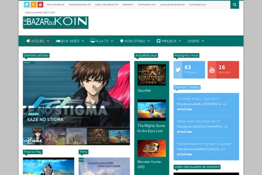Image resolution: width=262 pixels, height=175 pixels.
Task: Open the Gauntlet title link
Action: point(144,91)
